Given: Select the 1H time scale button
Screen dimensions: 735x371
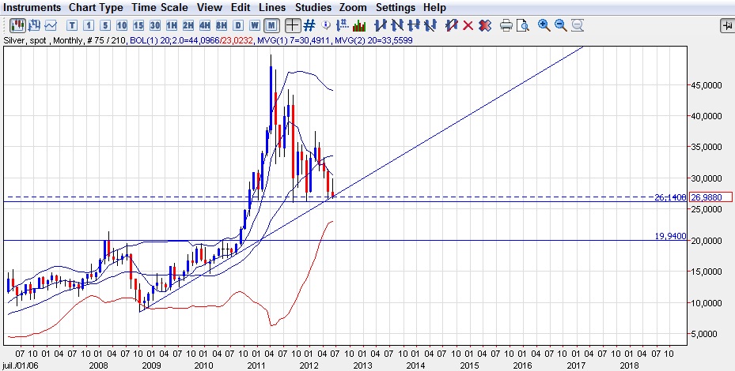Looking at the screenshot, I should pos(172,25).
